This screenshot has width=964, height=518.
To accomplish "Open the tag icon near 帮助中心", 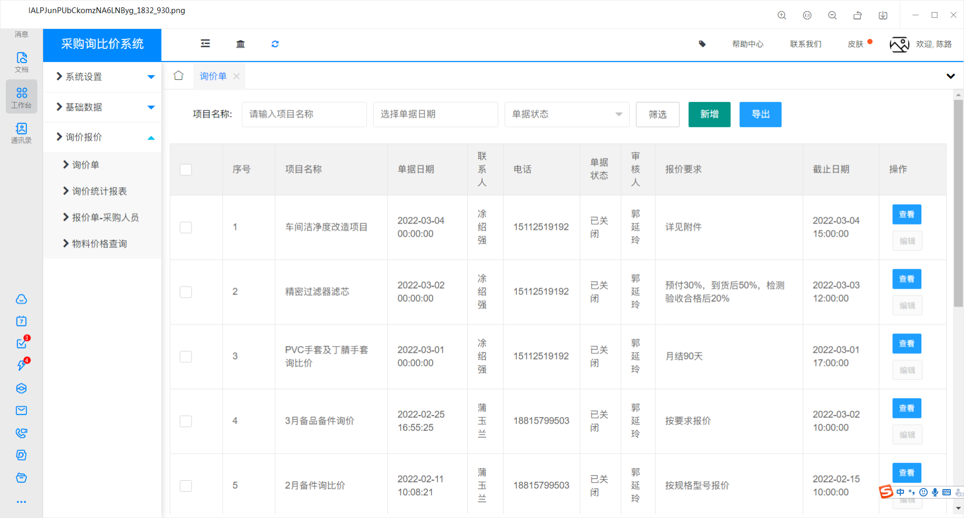I will click(702, 44).
